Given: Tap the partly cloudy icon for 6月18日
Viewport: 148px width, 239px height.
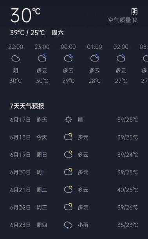Looking at the screenshot, I should pos(68,137).
